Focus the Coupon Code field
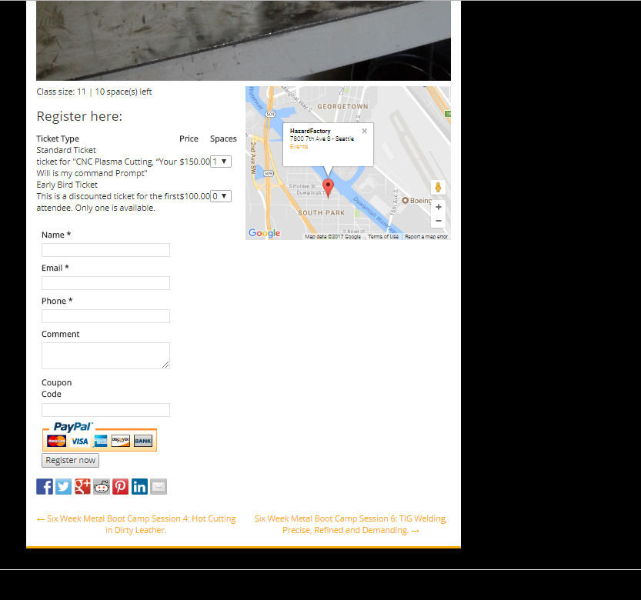Screen dimensions: 641x600 coord(106,410)
